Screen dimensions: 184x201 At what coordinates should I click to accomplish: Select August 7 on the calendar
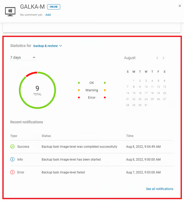[x=128, y=87]
